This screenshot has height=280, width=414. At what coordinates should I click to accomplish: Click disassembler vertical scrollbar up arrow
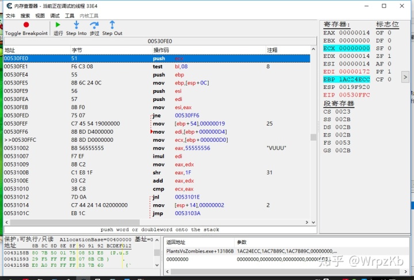(313, 49)
